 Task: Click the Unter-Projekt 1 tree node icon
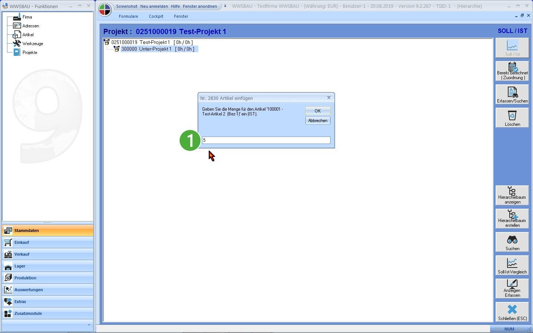click(x=117, y=49)
